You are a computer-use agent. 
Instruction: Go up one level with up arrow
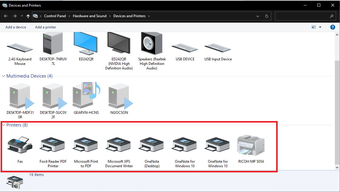click(x=28, y=16)
